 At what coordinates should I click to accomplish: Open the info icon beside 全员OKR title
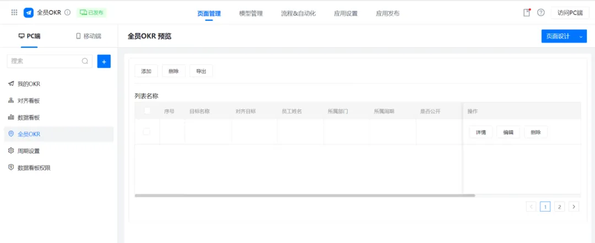click(68, 13)
